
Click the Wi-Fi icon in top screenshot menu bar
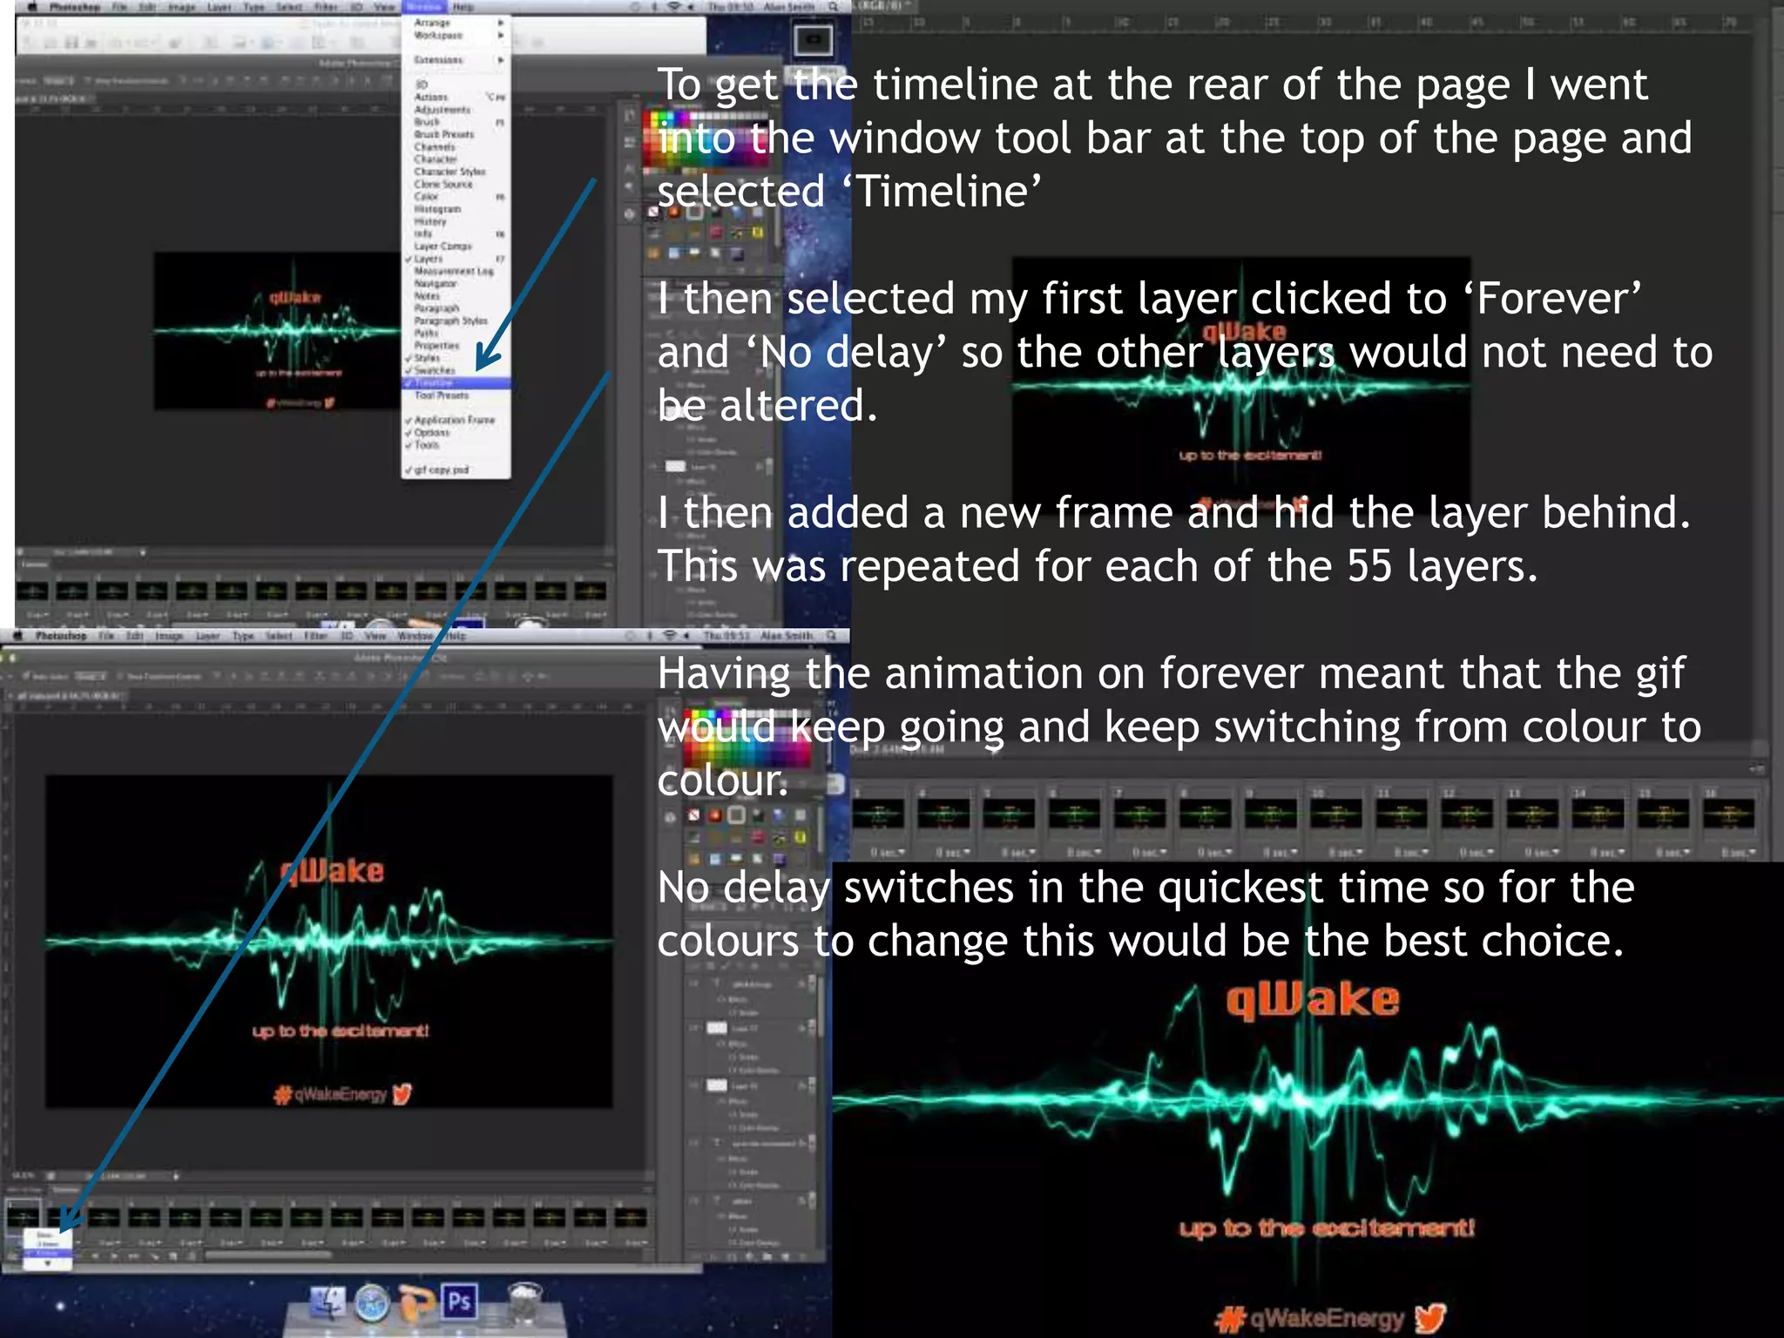pyautogui.click(x=673, y=6)
